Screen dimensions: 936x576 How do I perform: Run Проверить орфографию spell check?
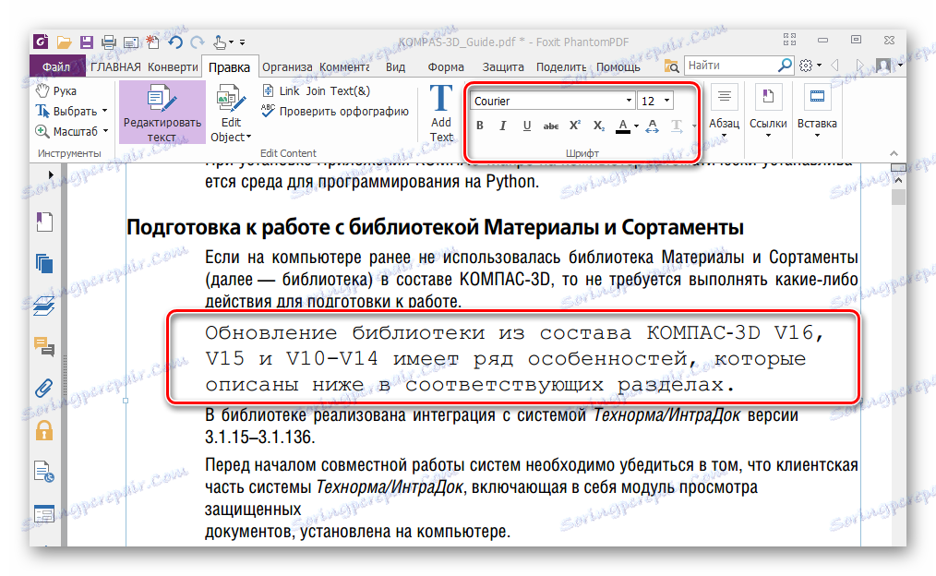click(x=335, y=111)
